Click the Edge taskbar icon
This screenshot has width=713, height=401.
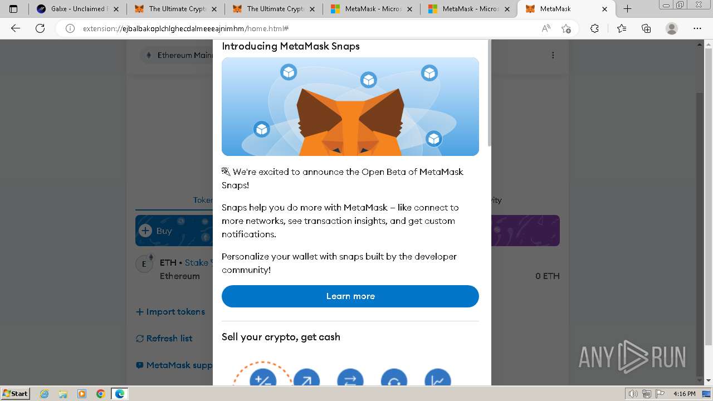pos(120,394)
